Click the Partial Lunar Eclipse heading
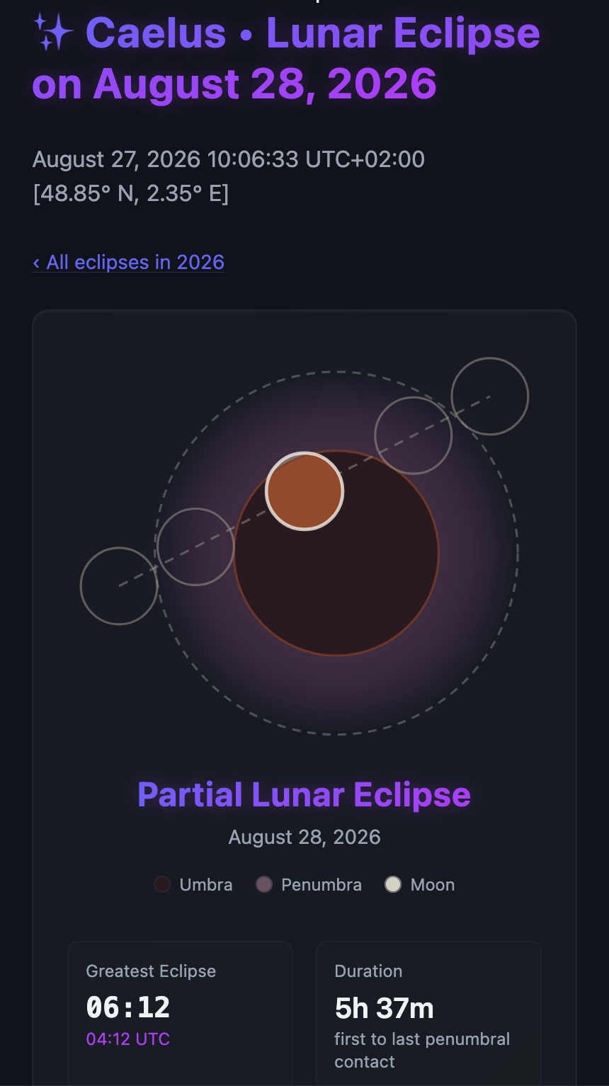The image size is (609, 1086). click(304, 794)
